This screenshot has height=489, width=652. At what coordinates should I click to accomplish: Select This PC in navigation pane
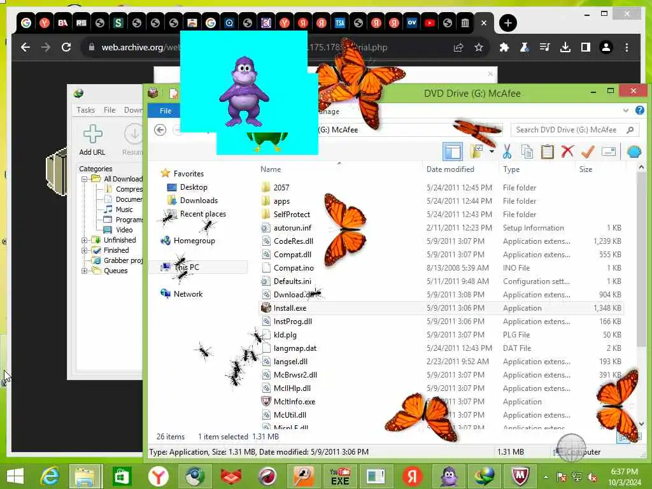[198, 267]
